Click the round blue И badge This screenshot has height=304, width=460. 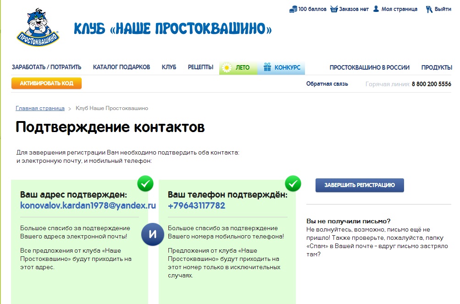pyautogui.click(x=153, y=234)
